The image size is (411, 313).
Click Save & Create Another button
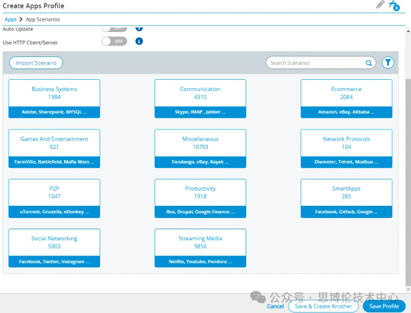tap(324, 306)
